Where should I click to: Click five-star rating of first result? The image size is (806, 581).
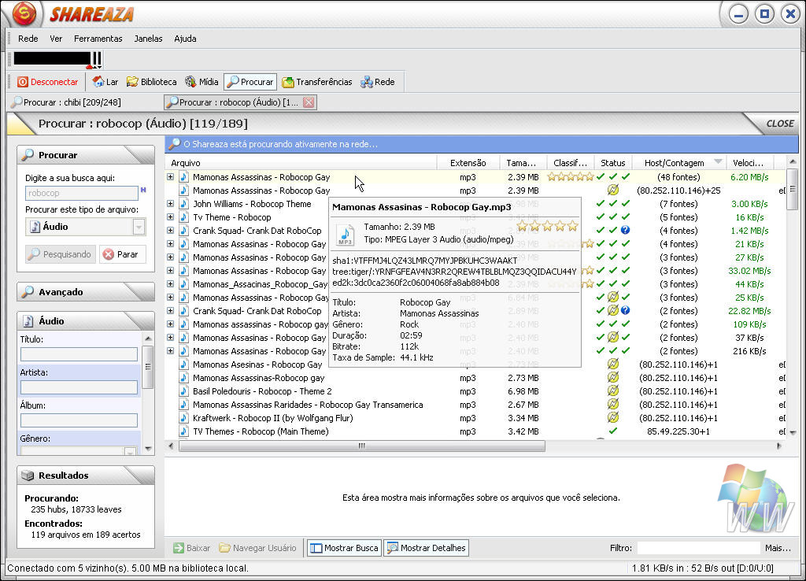[x=570, y=177]
